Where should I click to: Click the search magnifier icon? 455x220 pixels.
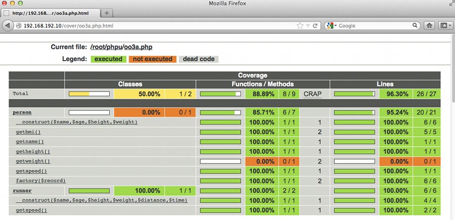click(x=415, y=25)
